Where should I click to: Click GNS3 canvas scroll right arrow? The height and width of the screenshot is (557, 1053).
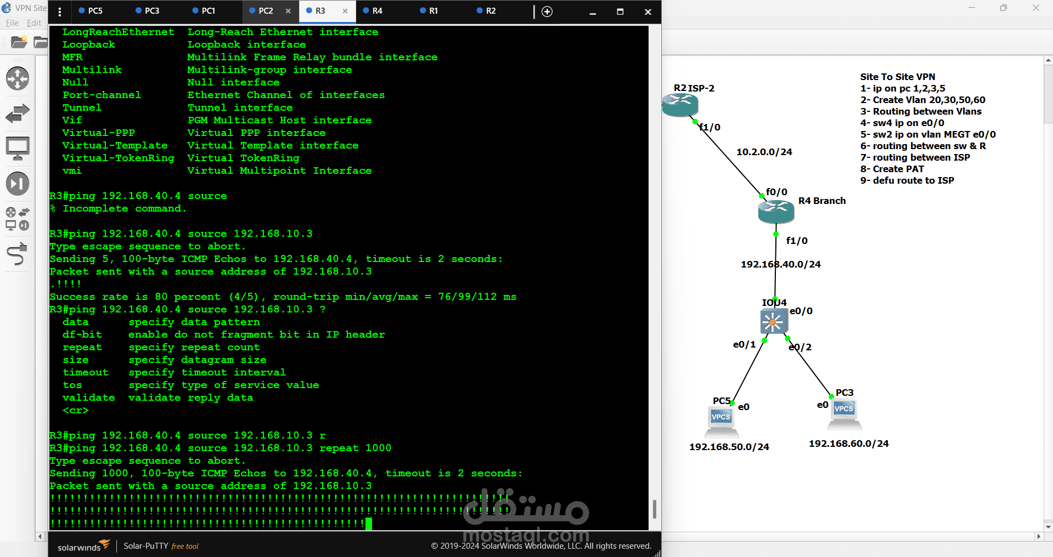click(x=1038, y=536)
